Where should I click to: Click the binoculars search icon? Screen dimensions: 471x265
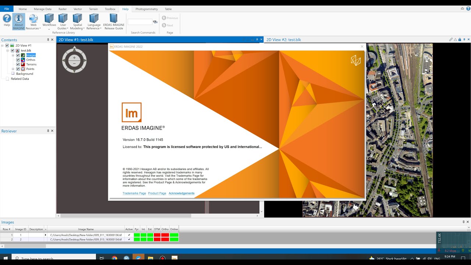point(155,22)
